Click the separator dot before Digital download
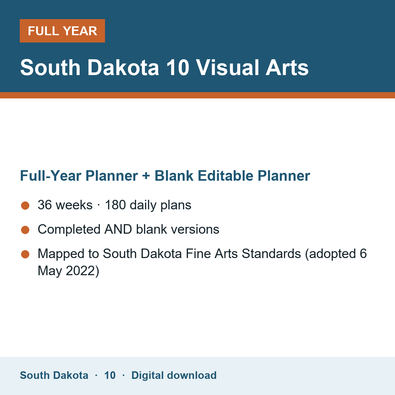This screenshot has width=395, height=395. click(x=123, y=375)
